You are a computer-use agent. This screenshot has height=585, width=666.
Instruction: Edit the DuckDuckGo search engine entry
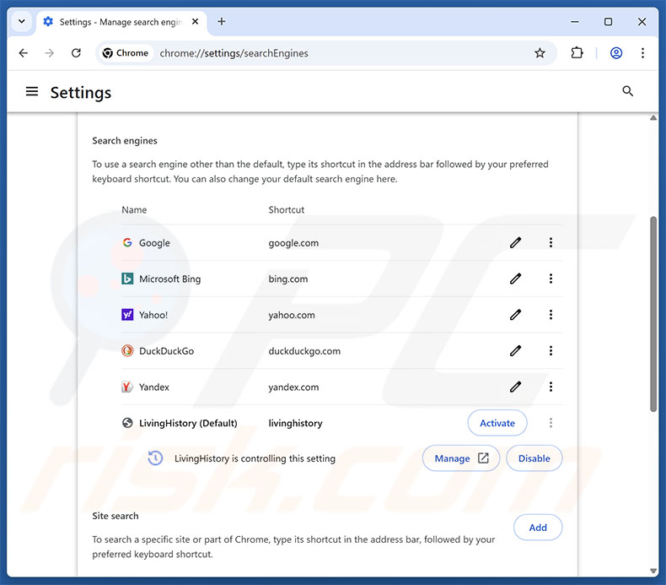pyautogui.click(x=515, y=351)
